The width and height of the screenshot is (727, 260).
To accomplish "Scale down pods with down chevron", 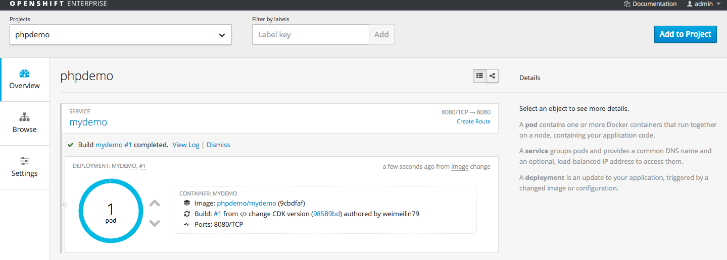I will [155, 223].
